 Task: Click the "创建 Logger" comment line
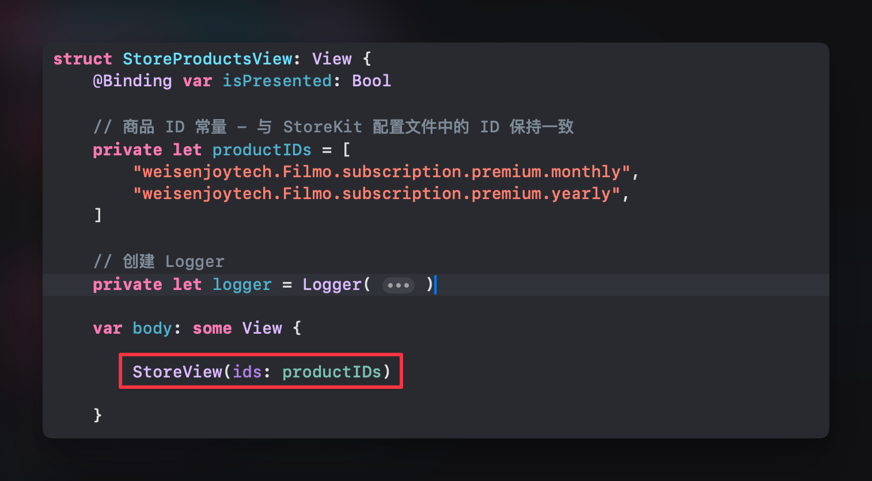pos(158,262)
